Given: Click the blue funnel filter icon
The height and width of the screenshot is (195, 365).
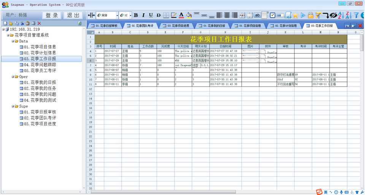Looking at the screenshot, I should 356,15.
